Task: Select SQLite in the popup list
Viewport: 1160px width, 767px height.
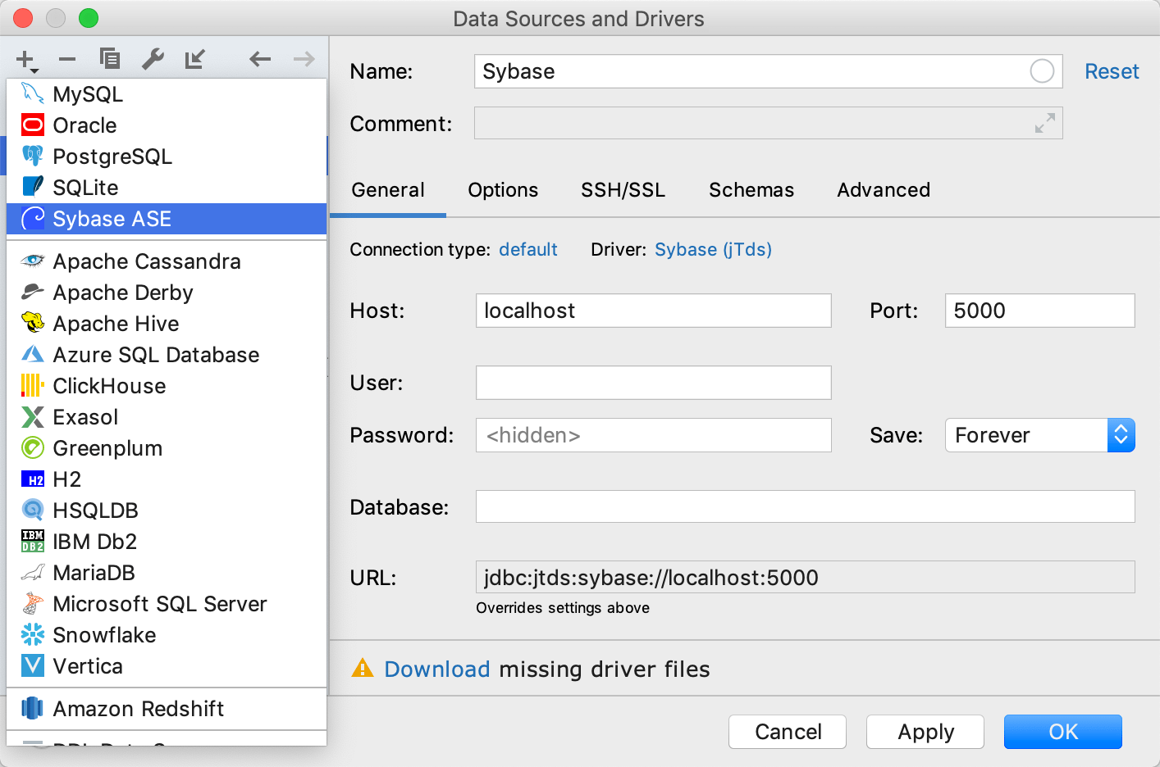Action: (x=167, y=188)
